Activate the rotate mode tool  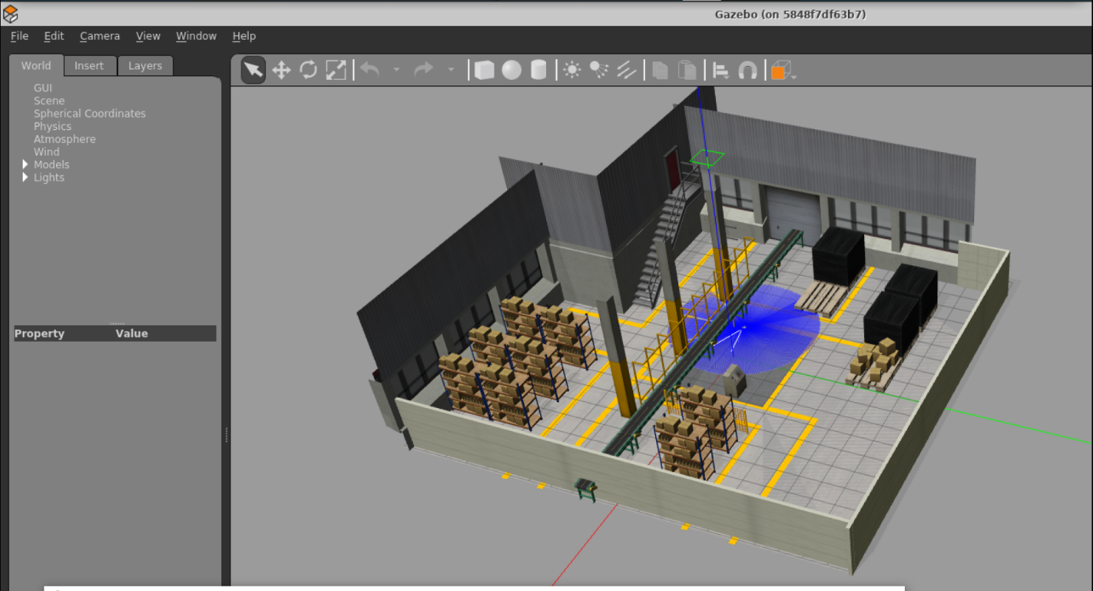[x=308, y=70]
